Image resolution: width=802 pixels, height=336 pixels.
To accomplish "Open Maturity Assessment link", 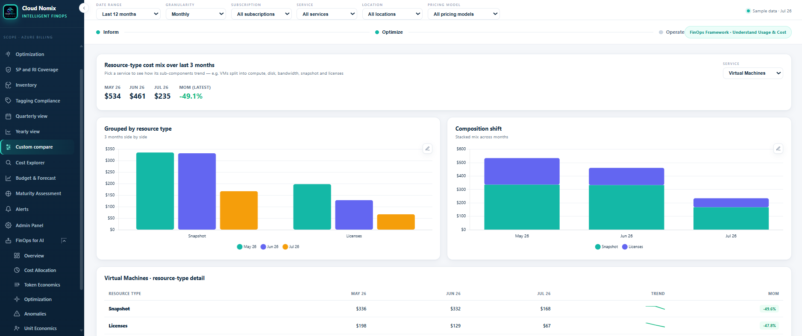I will (37, 193).
